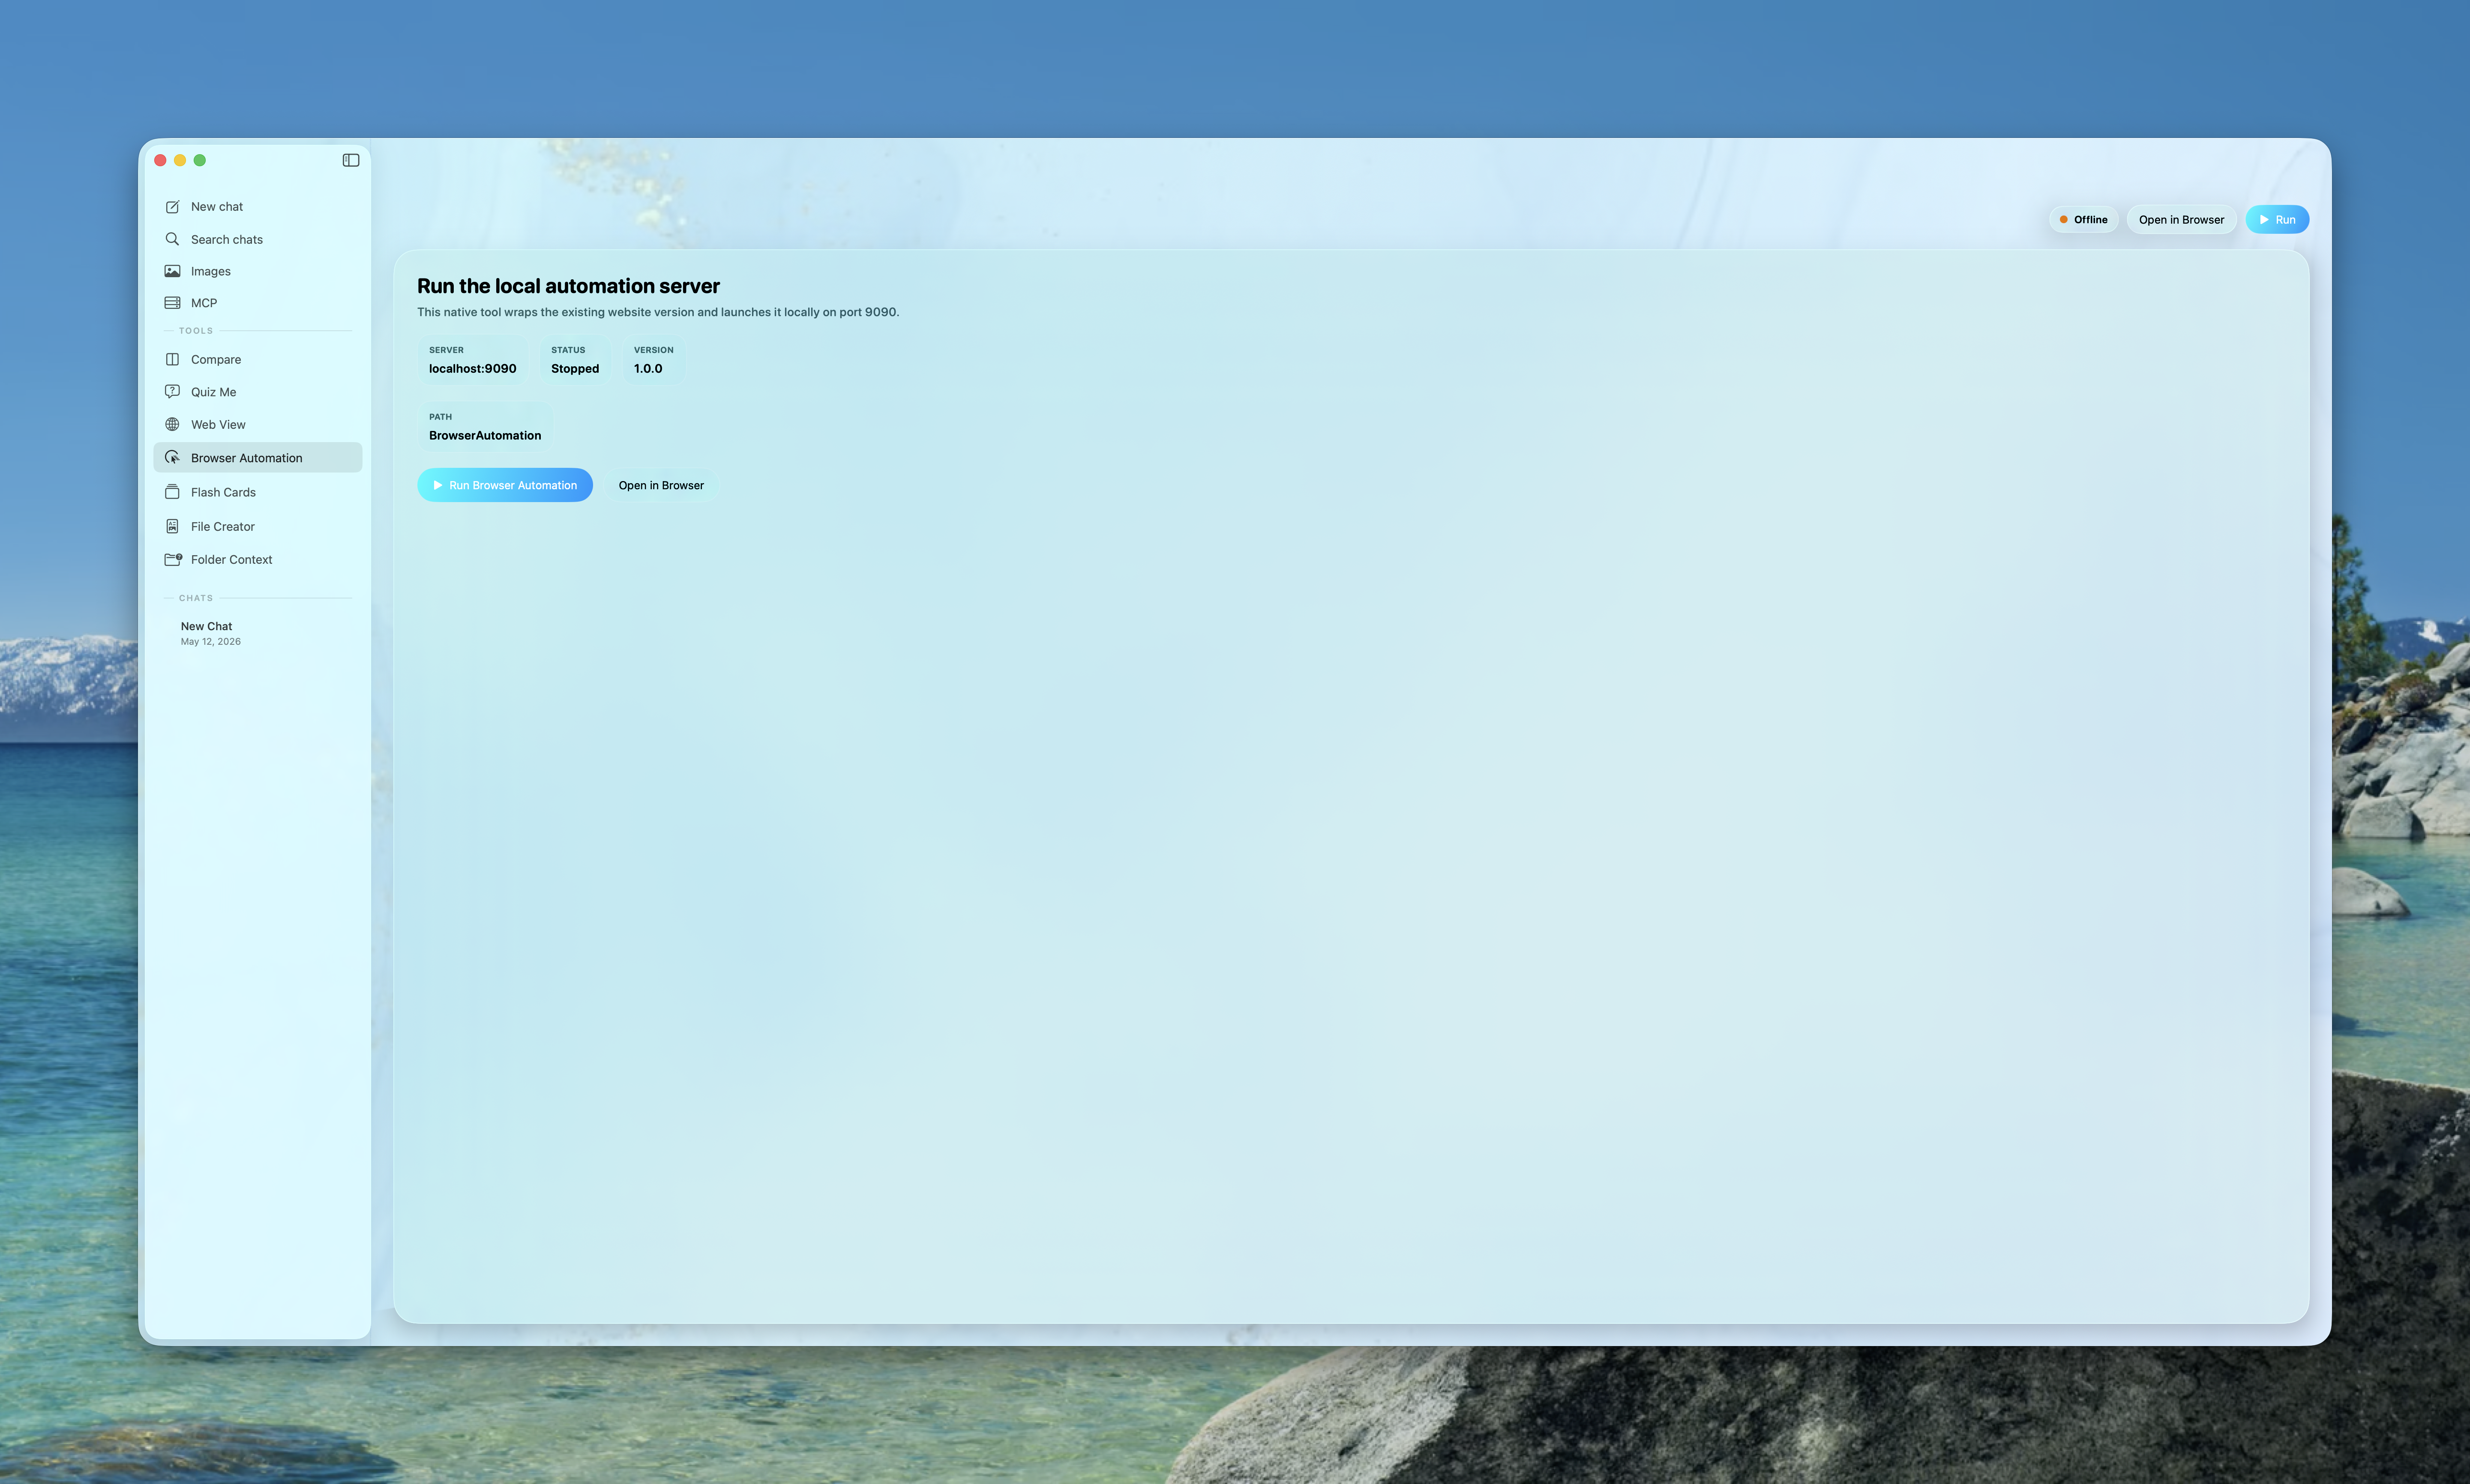Click the Search chats magnifier icon
This screenshot has height=1484, width=2470.
(x=172, y=239)
